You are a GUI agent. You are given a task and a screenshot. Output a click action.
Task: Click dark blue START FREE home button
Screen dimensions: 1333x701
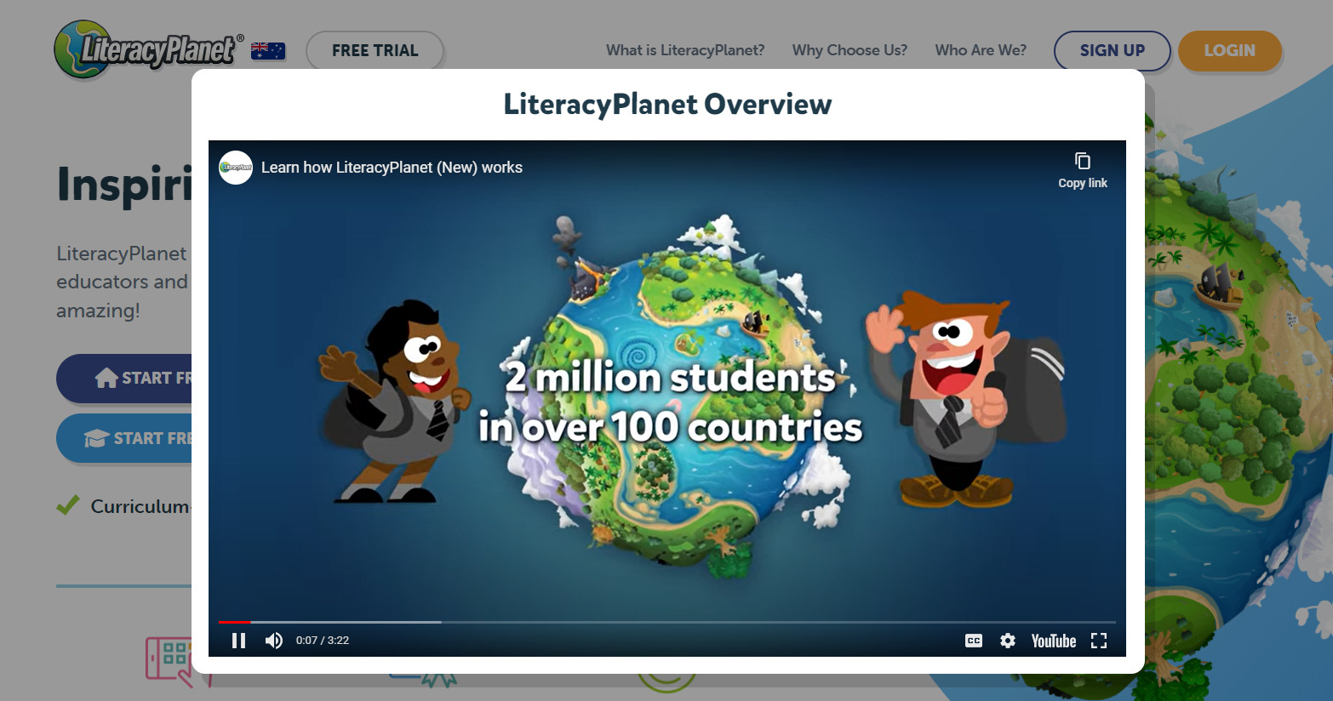click(124, 379)
